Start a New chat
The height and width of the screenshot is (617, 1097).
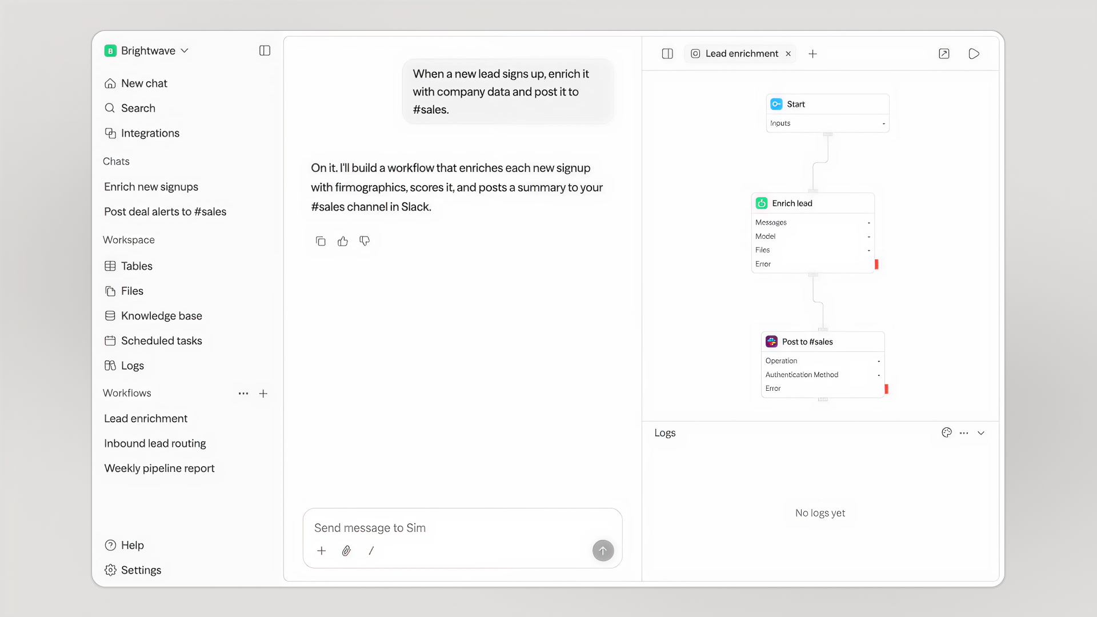pos(136,83)
